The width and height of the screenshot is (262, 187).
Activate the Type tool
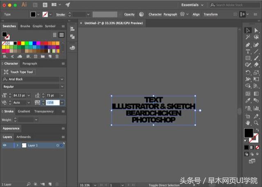click(x=248, y=52)
